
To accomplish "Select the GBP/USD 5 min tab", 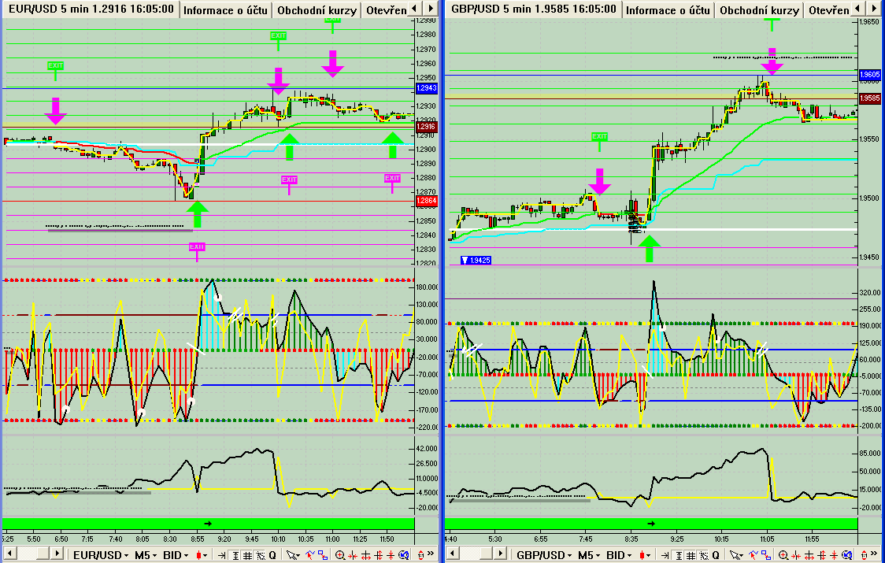I will pyautogui.click(x=533, y=9).
